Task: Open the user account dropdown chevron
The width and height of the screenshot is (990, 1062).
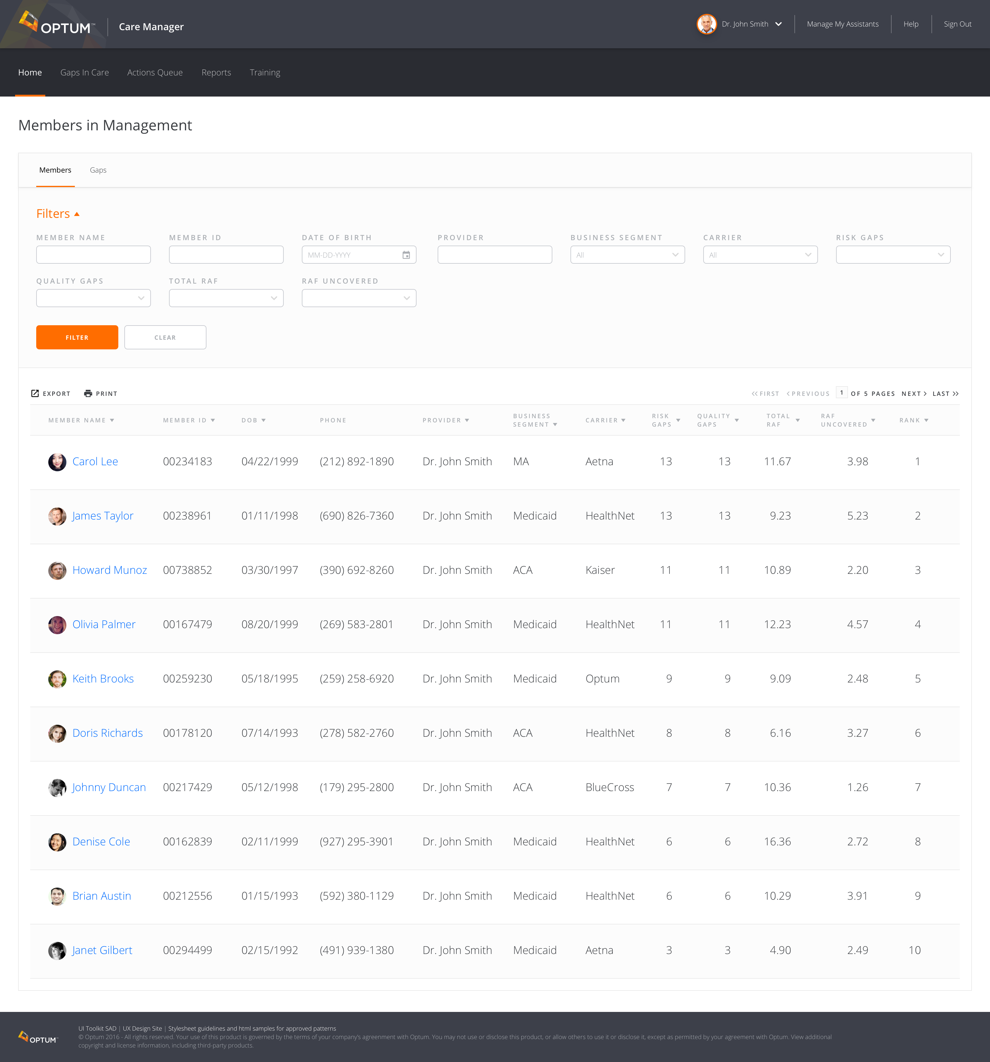Action: click(x=778, y=24)
